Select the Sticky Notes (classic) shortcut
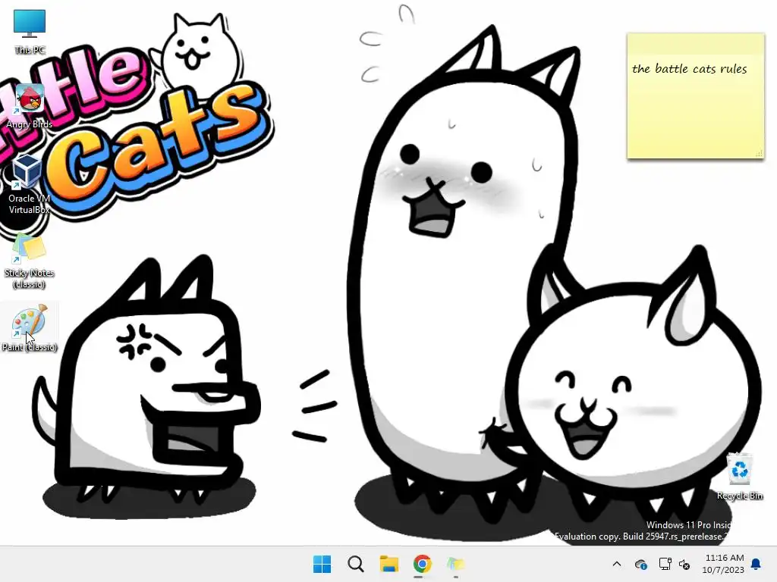This screenshot has height=582, width=777. pyautogui.click(x=30, y=261)
